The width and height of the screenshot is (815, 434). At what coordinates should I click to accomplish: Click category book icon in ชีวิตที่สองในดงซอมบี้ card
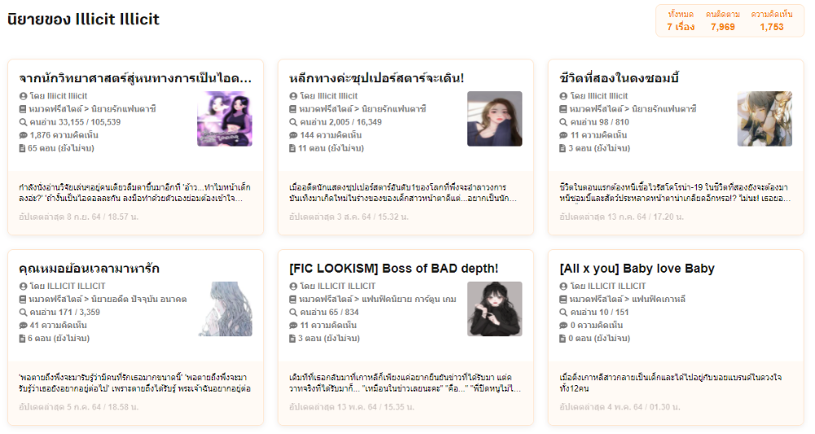pos(563,109)
